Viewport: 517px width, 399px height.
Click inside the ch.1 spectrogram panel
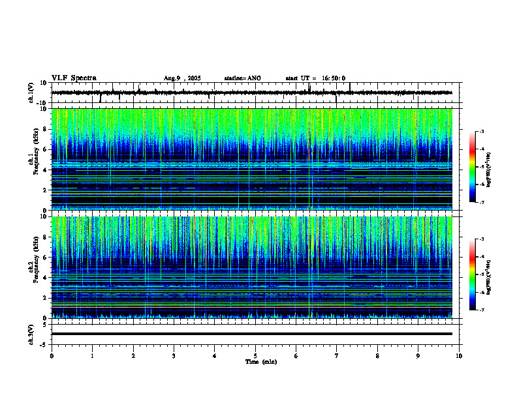pyautogui.click(x=252, y=159)
